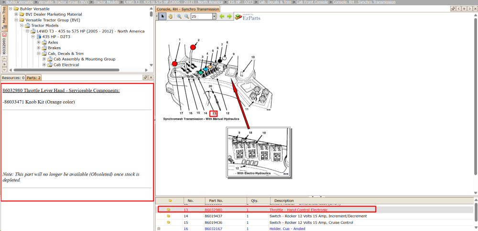This screenshot has width=478, height=231.
Task: Collapse the 435 HP - D2T3 node
Action: pyautogui.click(x=33, y=37)
